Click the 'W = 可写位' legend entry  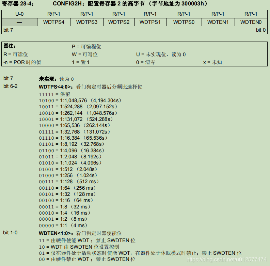tap(84, 54)
